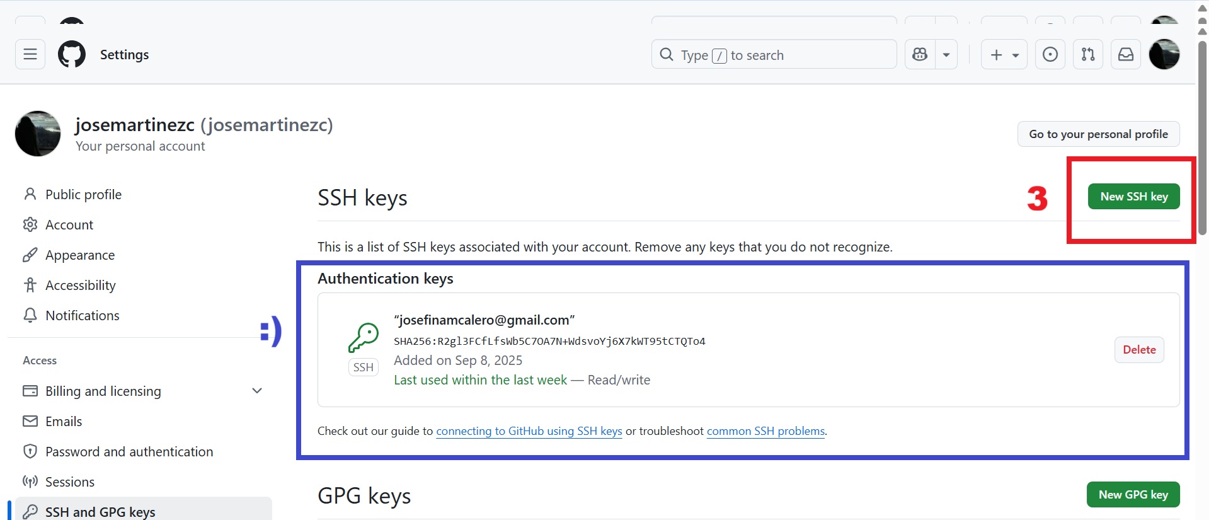The width and height of the screenshot is (1209, 520).
Task: Select Accessibility in sidebar
Action: [81, 285]
